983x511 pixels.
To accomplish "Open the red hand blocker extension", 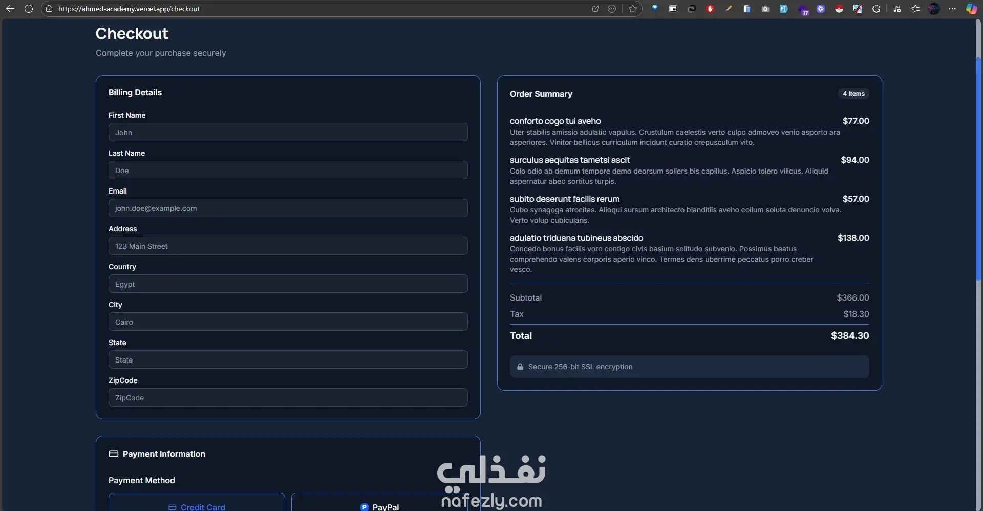I will 710,9.
